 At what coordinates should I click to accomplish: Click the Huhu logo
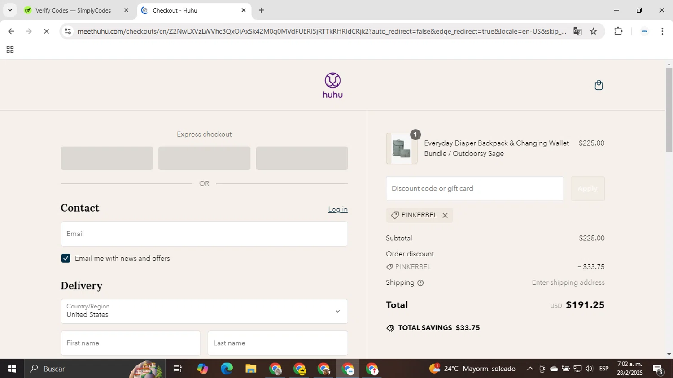(332, 85)
